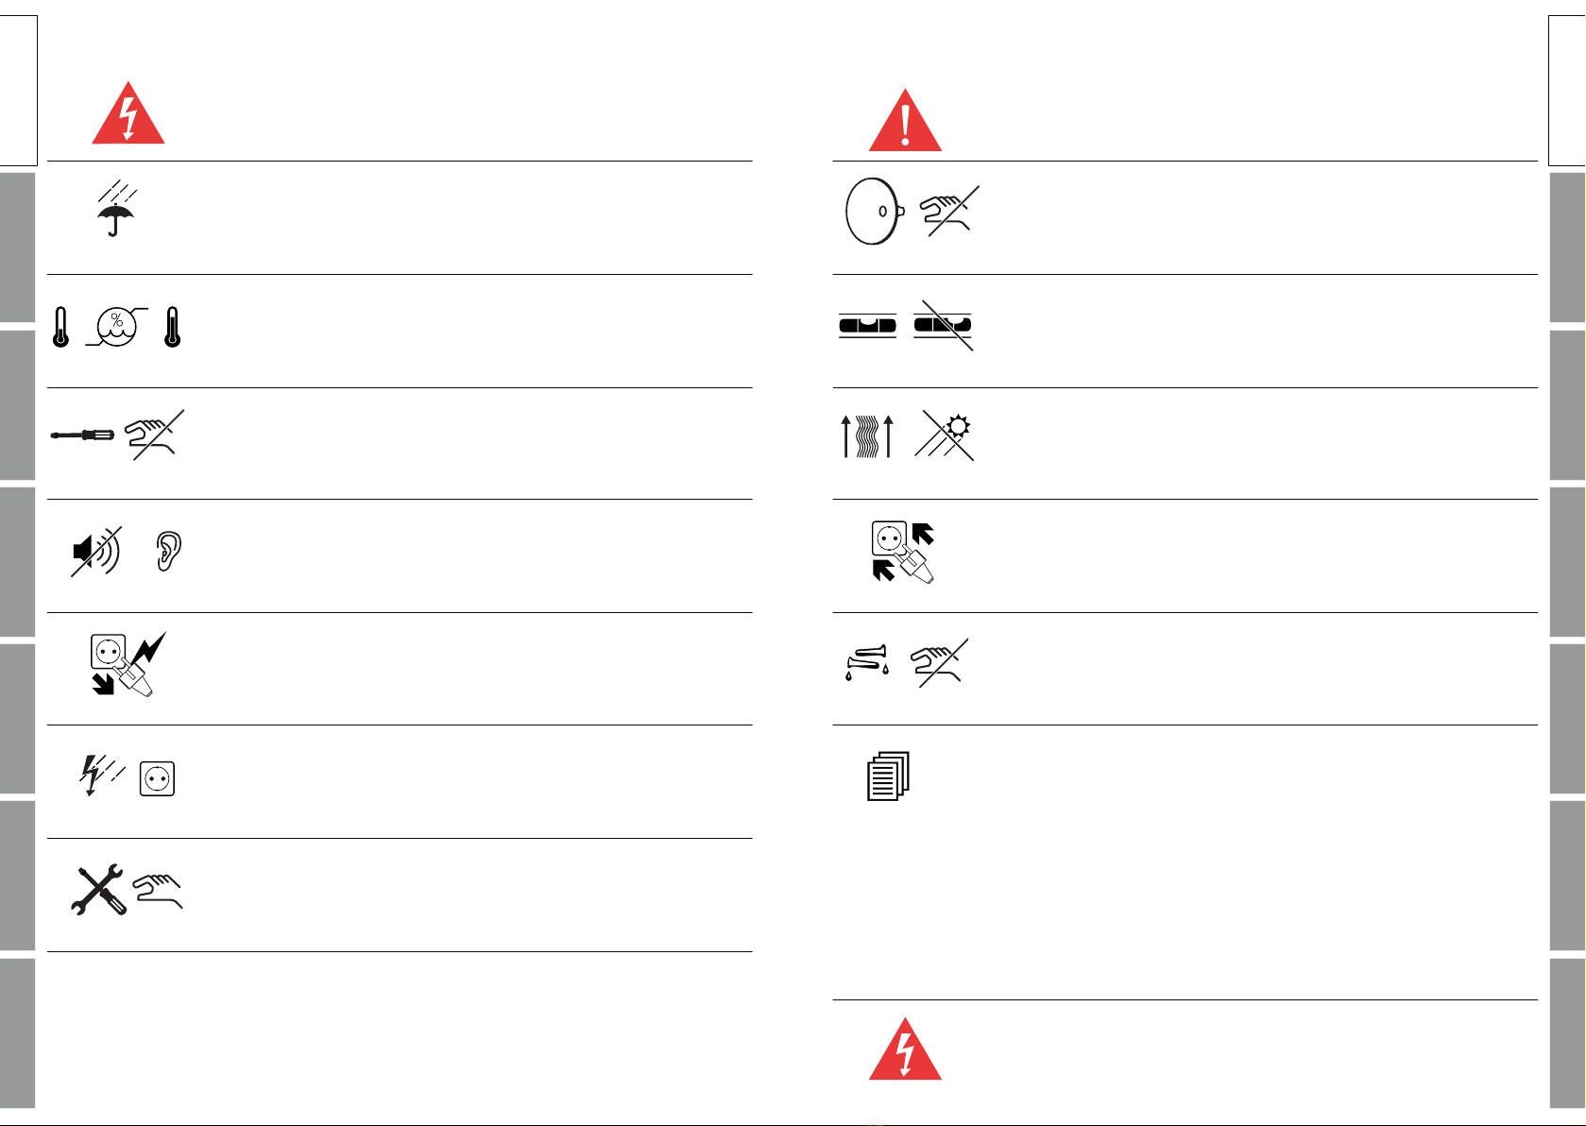Click the heat ventilation arrows icon

[x=868, y=436]
